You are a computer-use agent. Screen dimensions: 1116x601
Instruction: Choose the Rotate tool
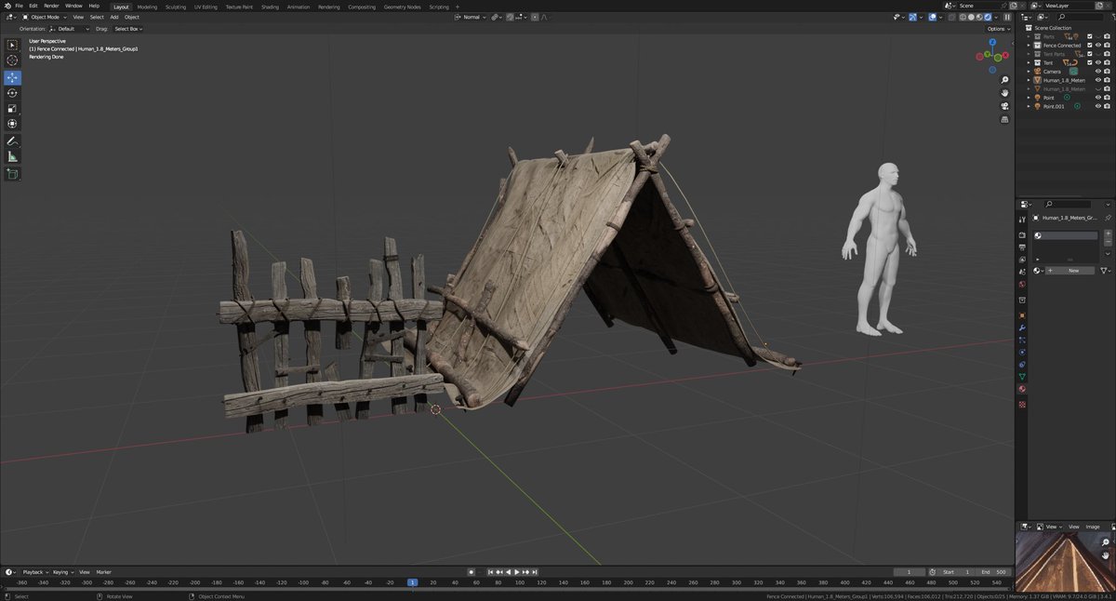(13, 93)
